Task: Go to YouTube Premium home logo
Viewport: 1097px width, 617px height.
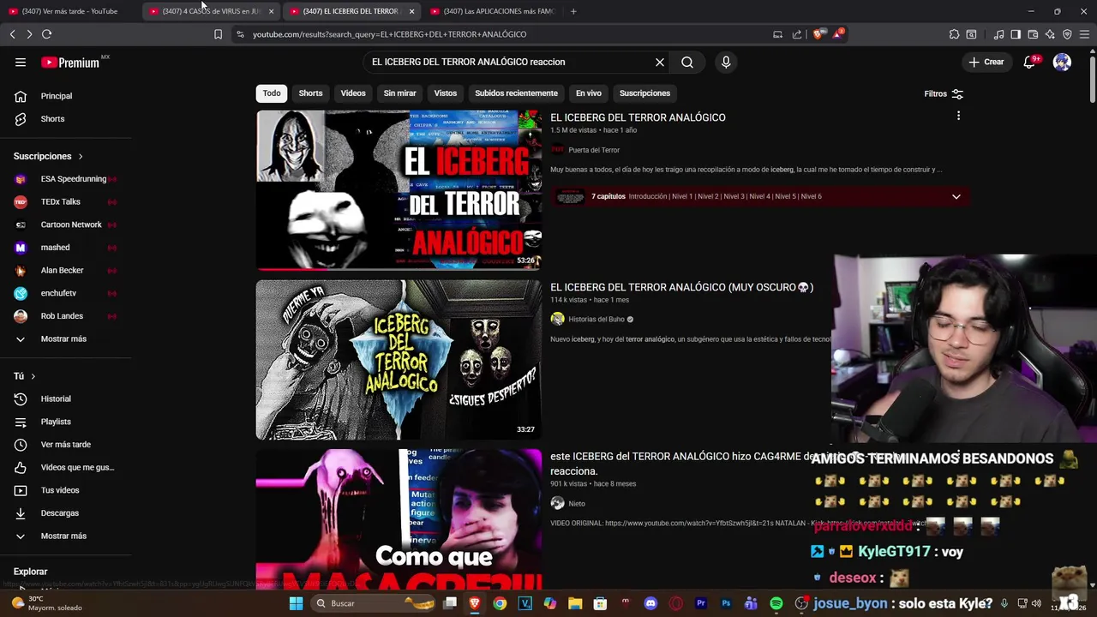Action: (x=71, y=62)
